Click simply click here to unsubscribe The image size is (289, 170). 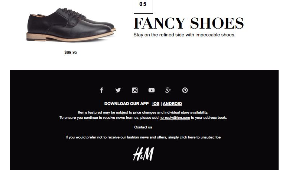tap(194, 137)
